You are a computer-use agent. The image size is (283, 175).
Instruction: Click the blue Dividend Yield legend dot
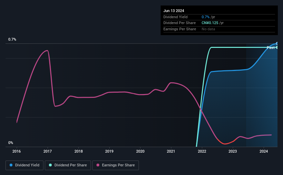(11, 165)
